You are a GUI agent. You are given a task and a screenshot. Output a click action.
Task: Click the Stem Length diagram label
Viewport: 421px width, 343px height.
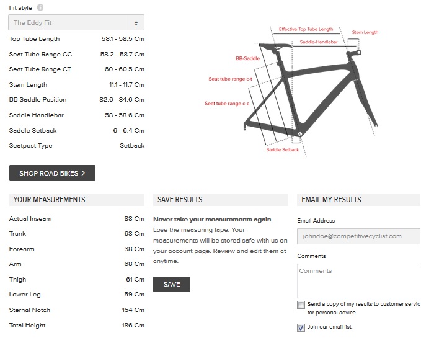tap(365, 32)
